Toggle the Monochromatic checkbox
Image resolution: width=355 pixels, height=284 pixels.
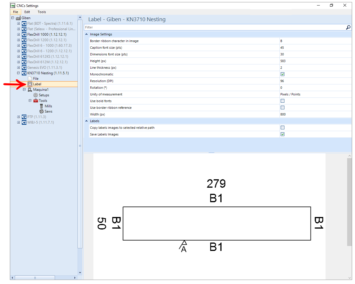(x=282, y=74)
